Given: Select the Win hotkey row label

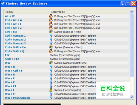Looking at the screenshot, I should (x=7, y=63).
